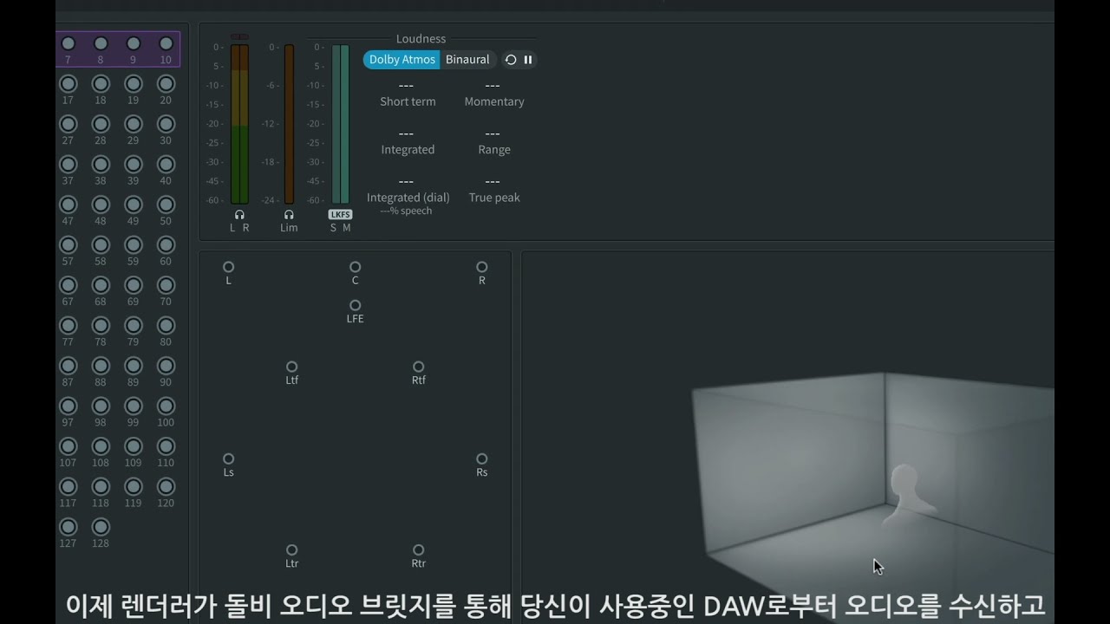Select input channel 100 indicator

(166, 406)
